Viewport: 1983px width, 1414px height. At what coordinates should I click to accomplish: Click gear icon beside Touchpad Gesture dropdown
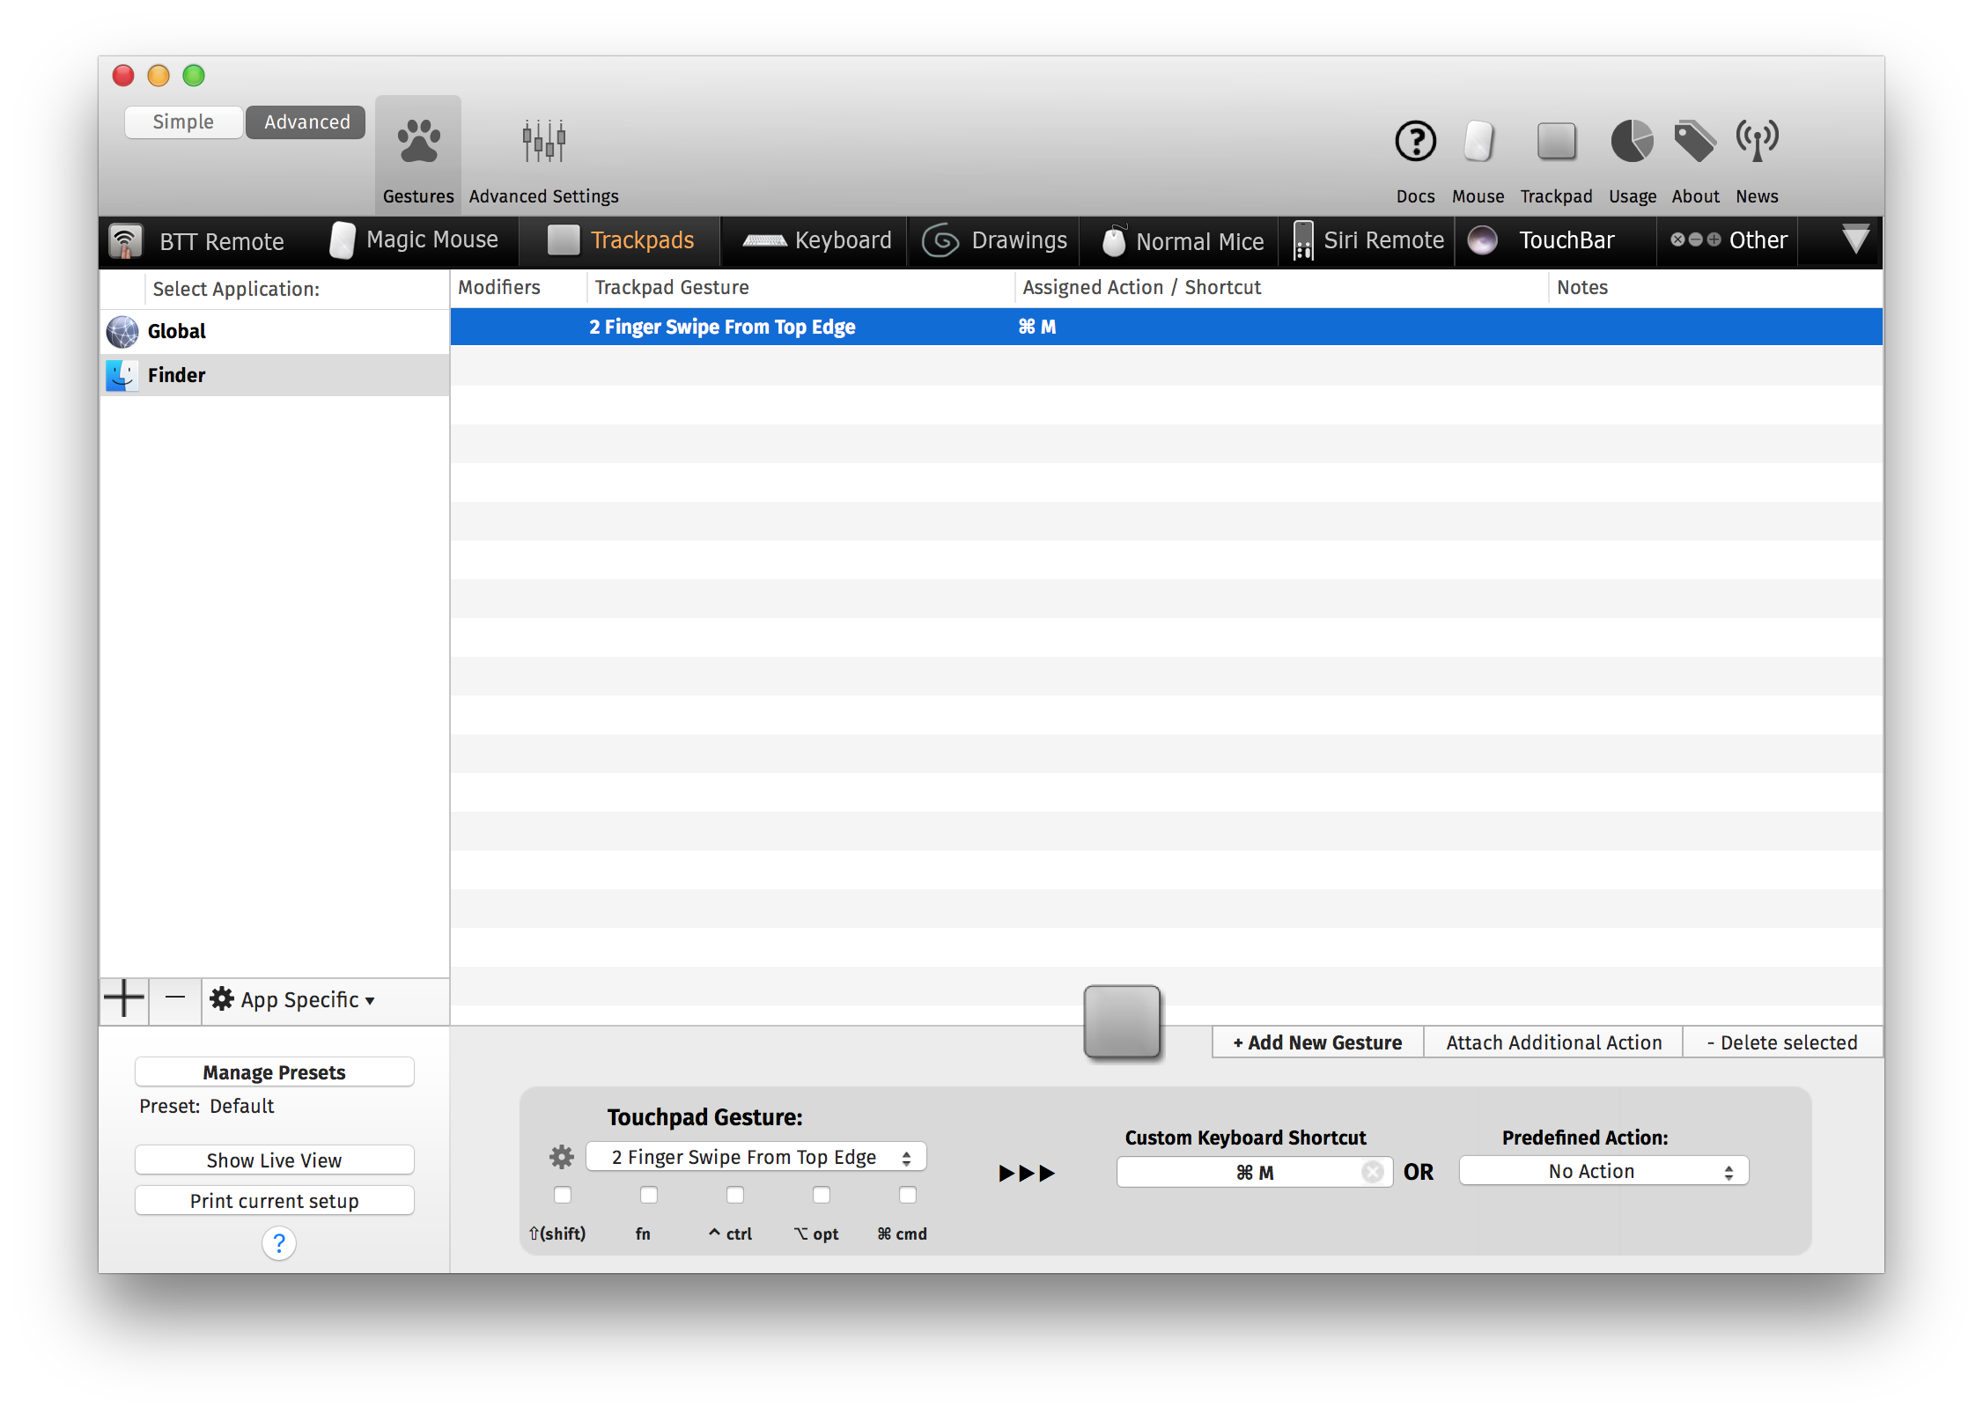click(x=561, y=1157)
